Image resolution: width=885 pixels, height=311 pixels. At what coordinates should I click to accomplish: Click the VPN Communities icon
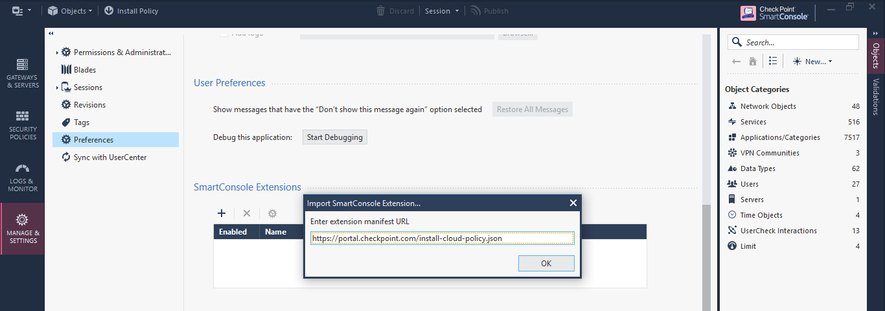(x=732, y=153)
